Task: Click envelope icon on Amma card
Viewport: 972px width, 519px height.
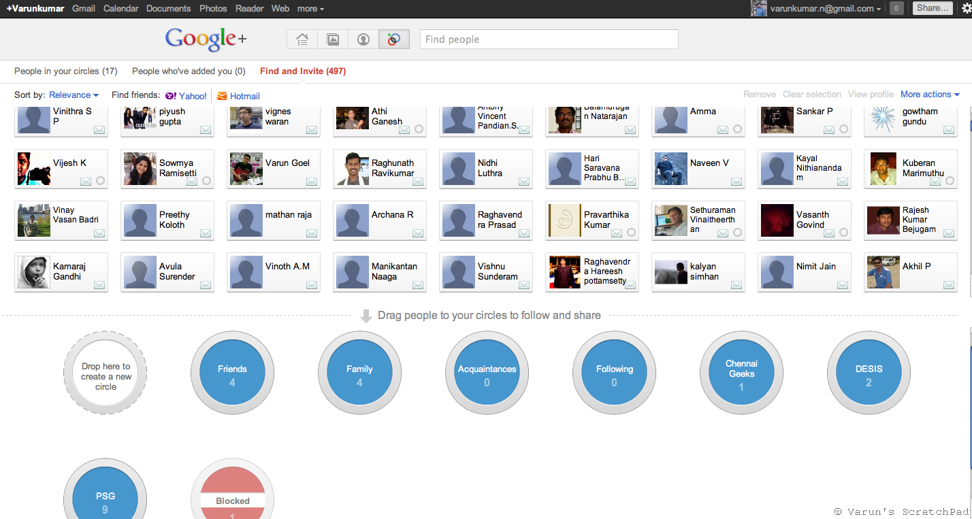Action: click(723, 129)
